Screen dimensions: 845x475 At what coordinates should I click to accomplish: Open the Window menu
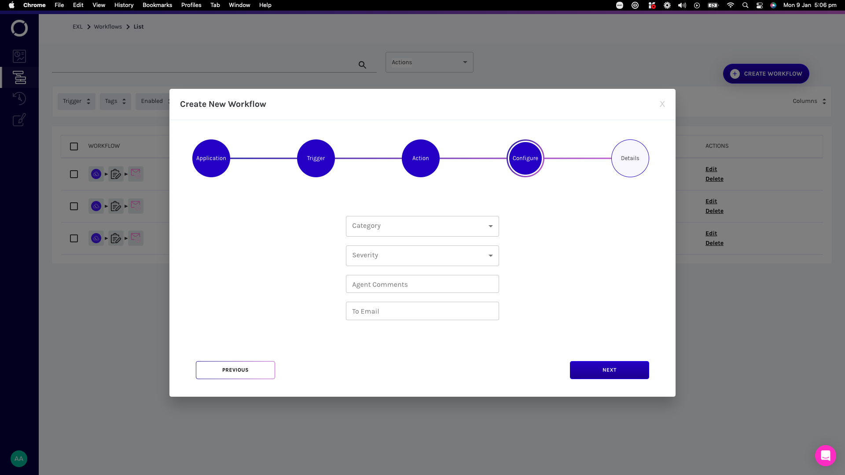[239, 5]
